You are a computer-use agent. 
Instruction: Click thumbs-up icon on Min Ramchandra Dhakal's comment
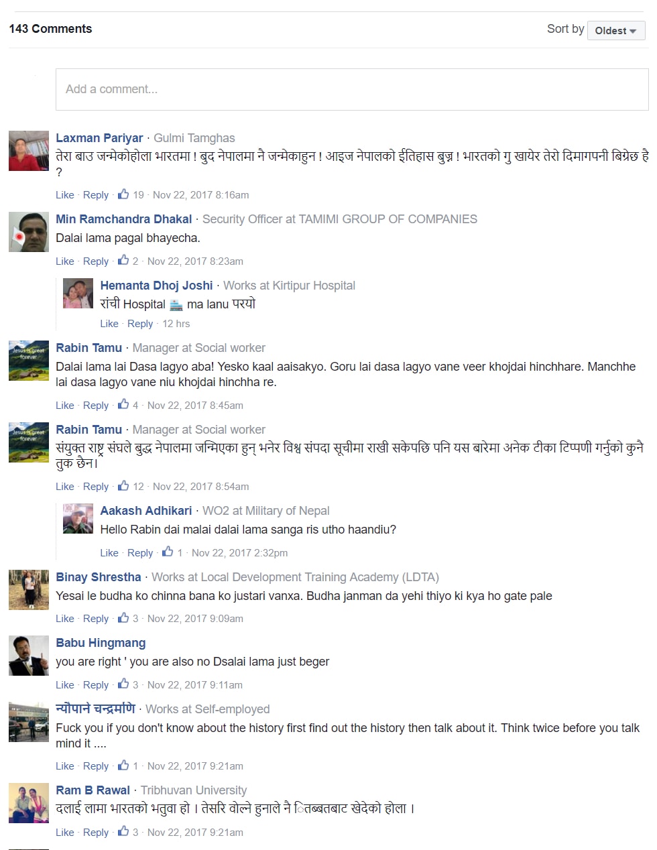pos(123,261)
